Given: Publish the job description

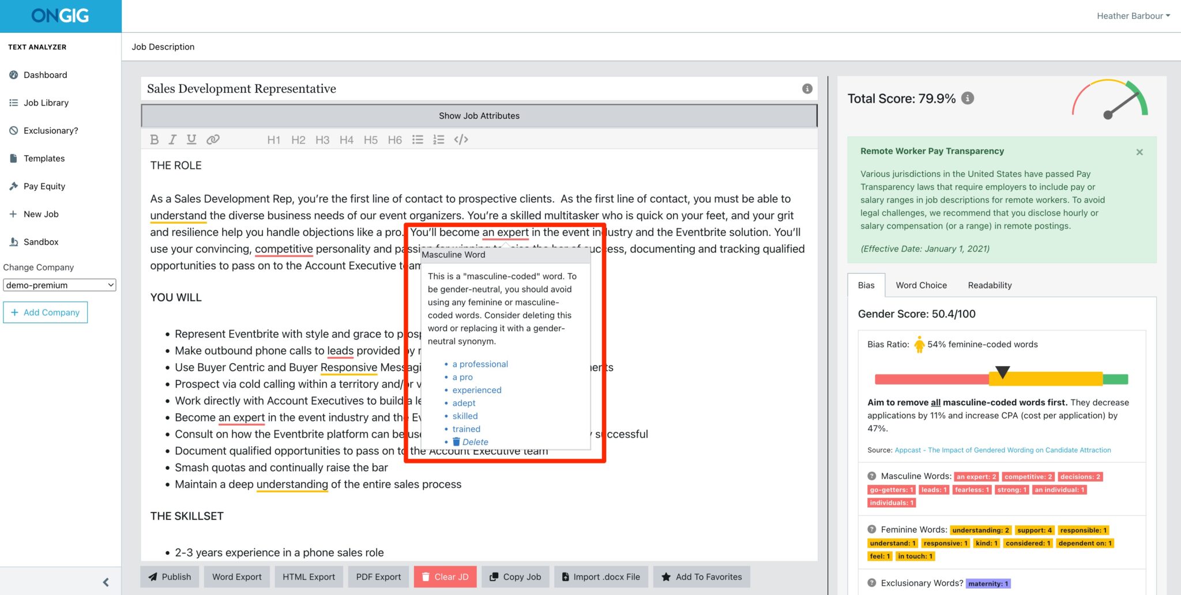Looking at the screenshot, I should (x=169, y=577).
